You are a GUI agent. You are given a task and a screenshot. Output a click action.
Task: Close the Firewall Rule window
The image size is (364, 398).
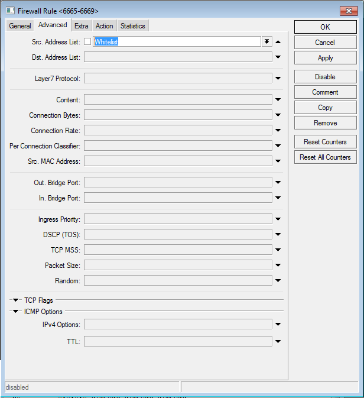tap(349, 11)
